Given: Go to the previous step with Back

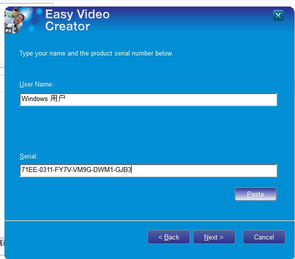Looking at the screenshot, I should 169,237.
